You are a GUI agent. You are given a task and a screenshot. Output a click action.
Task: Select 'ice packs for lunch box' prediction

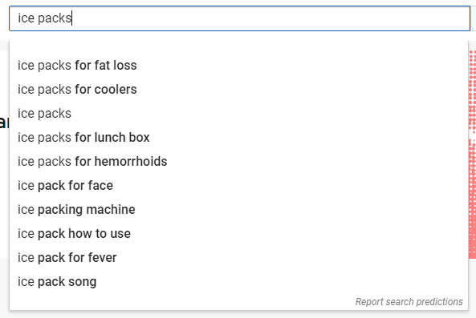coord(238,138)
